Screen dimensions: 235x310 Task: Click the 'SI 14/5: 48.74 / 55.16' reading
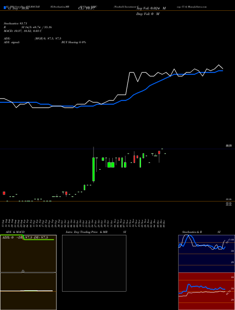tap(37, 27)
